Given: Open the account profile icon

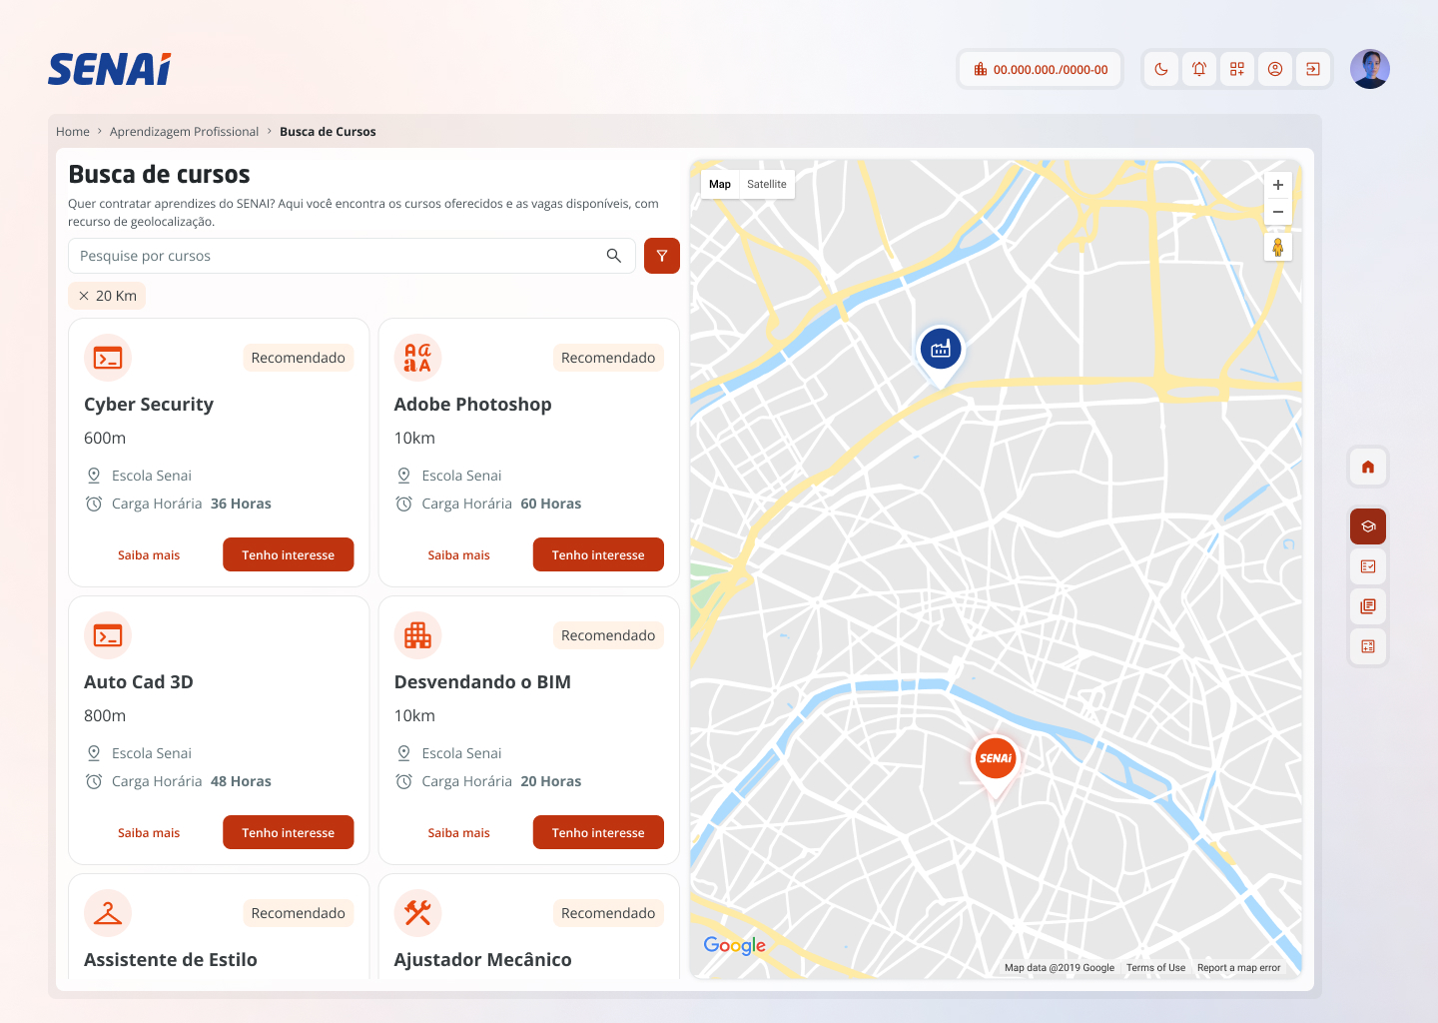Looking at the screenshot, I should tap(1275, 68).
